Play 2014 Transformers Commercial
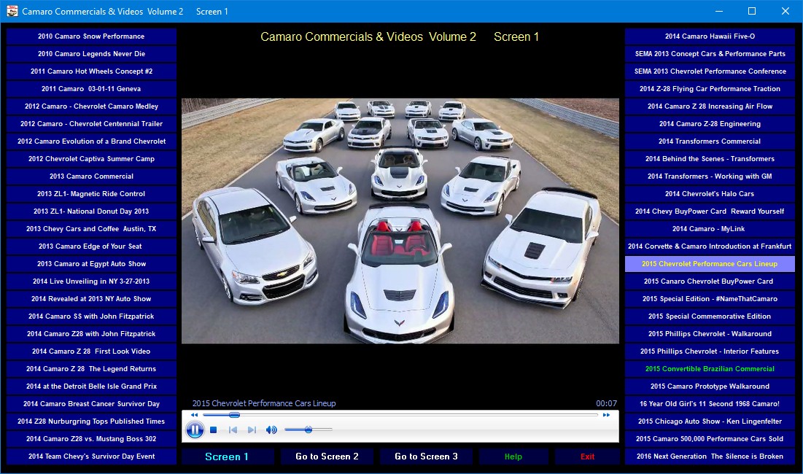 (710, 141)
